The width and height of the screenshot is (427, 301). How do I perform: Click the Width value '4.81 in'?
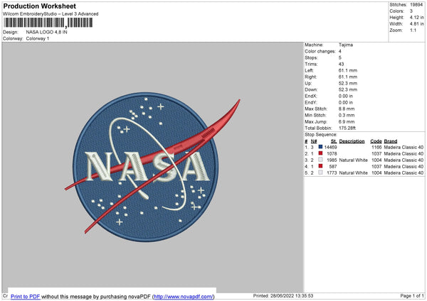click(416, 24)
